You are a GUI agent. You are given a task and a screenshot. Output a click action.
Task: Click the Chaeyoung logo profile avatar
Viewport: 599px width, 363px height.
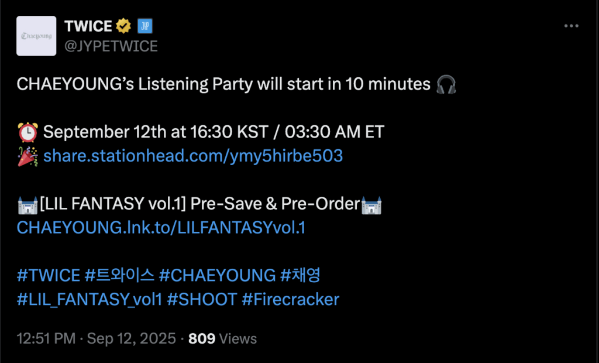tap(36, 36)
